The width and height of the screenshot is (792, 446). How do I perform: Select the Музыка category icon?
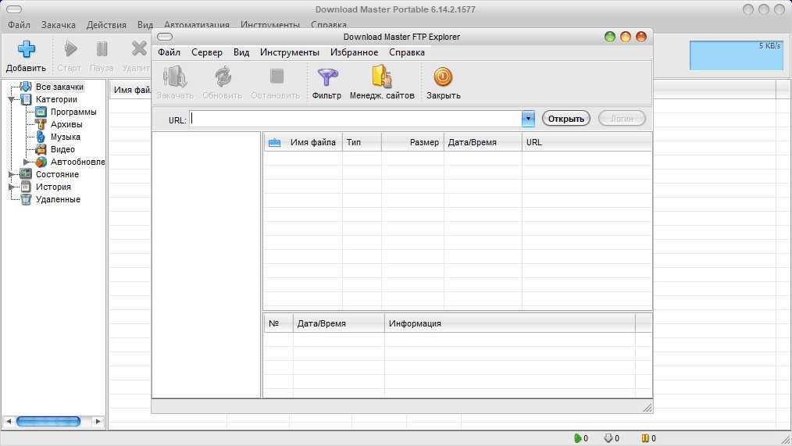pyautogui.click(x=41, y=137)
